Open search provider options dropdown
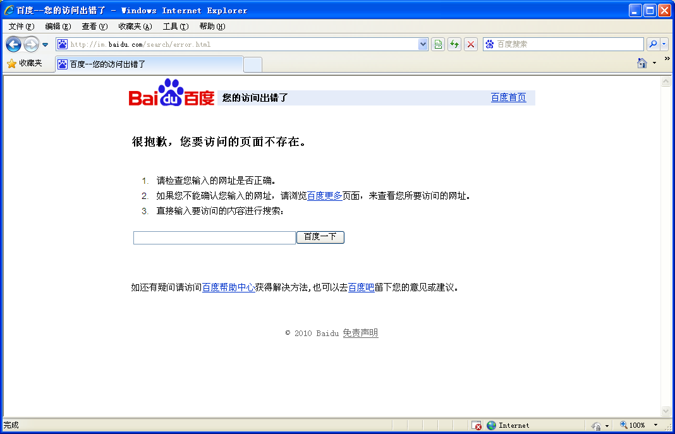Screen dimensions: 675x434 (664, 44)
